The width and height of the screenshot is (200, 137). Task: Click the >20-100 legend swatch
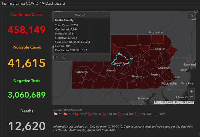(90, 114)
